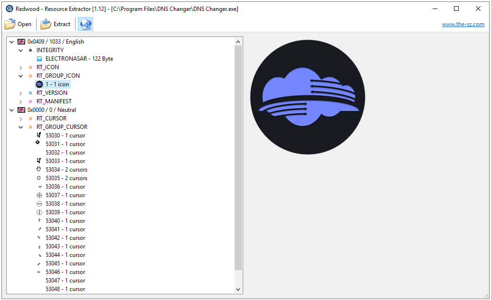Select the RT_VERSION label

pyautogui.click(x=52, y=93)
